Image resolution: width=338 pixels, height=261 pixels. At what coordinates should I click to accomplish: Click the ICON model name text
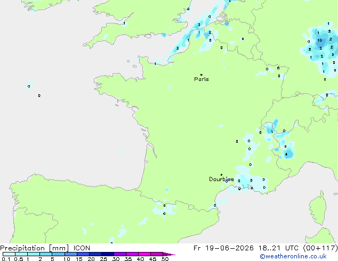(82, 248)
